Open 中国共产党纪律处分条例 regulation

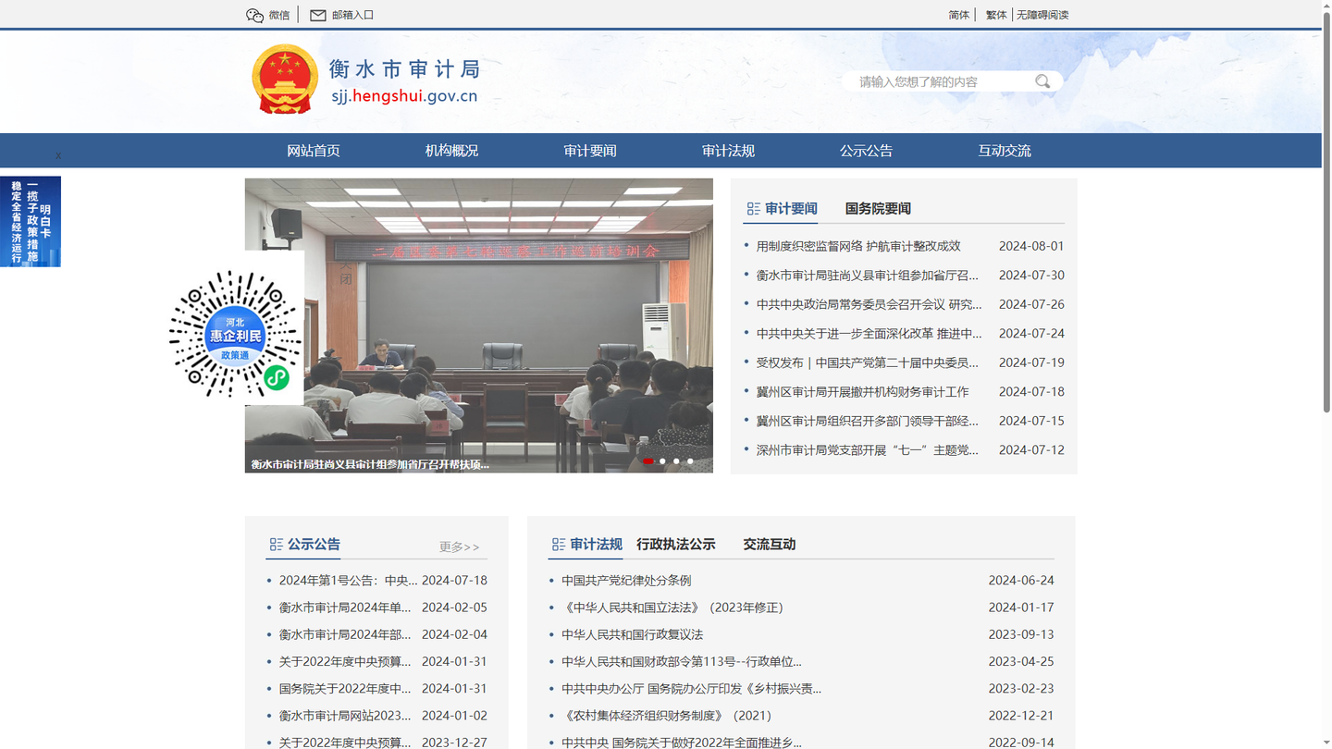pyautogui.click(x=626, y=581)
